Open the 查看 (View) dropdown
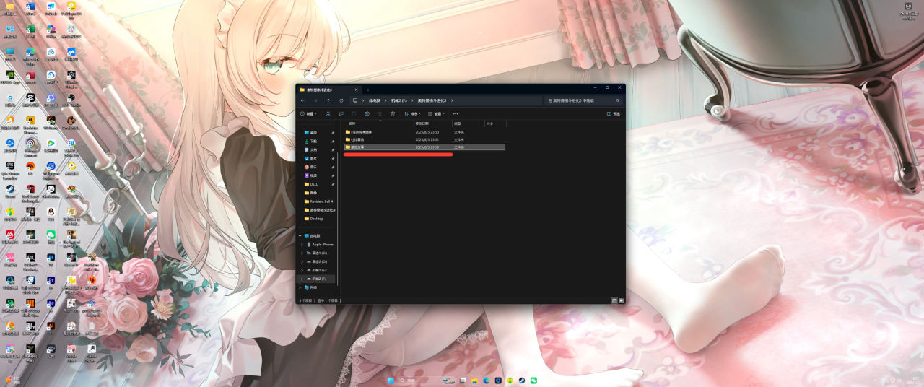 pos(436,113)
